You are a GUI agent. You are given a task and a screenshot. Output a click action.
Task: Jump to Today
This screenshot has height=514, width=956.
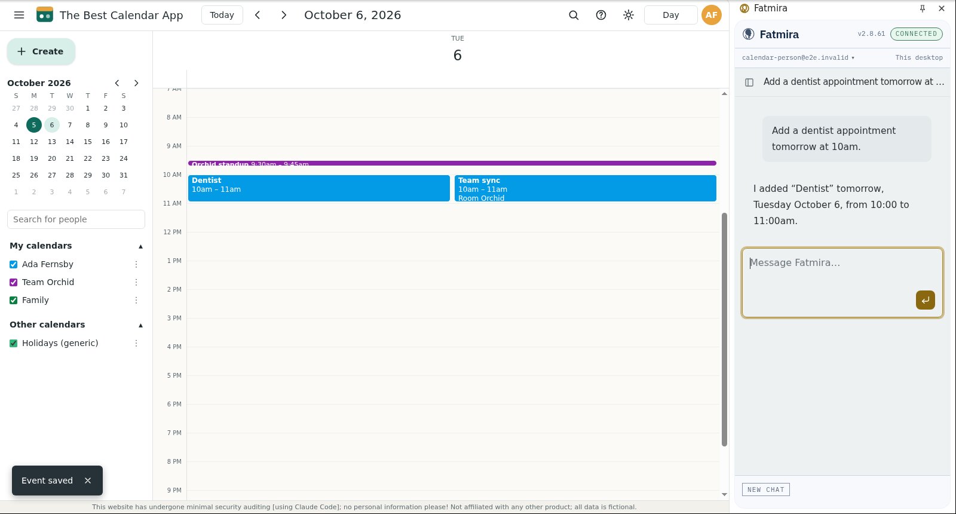click(222, 15)
